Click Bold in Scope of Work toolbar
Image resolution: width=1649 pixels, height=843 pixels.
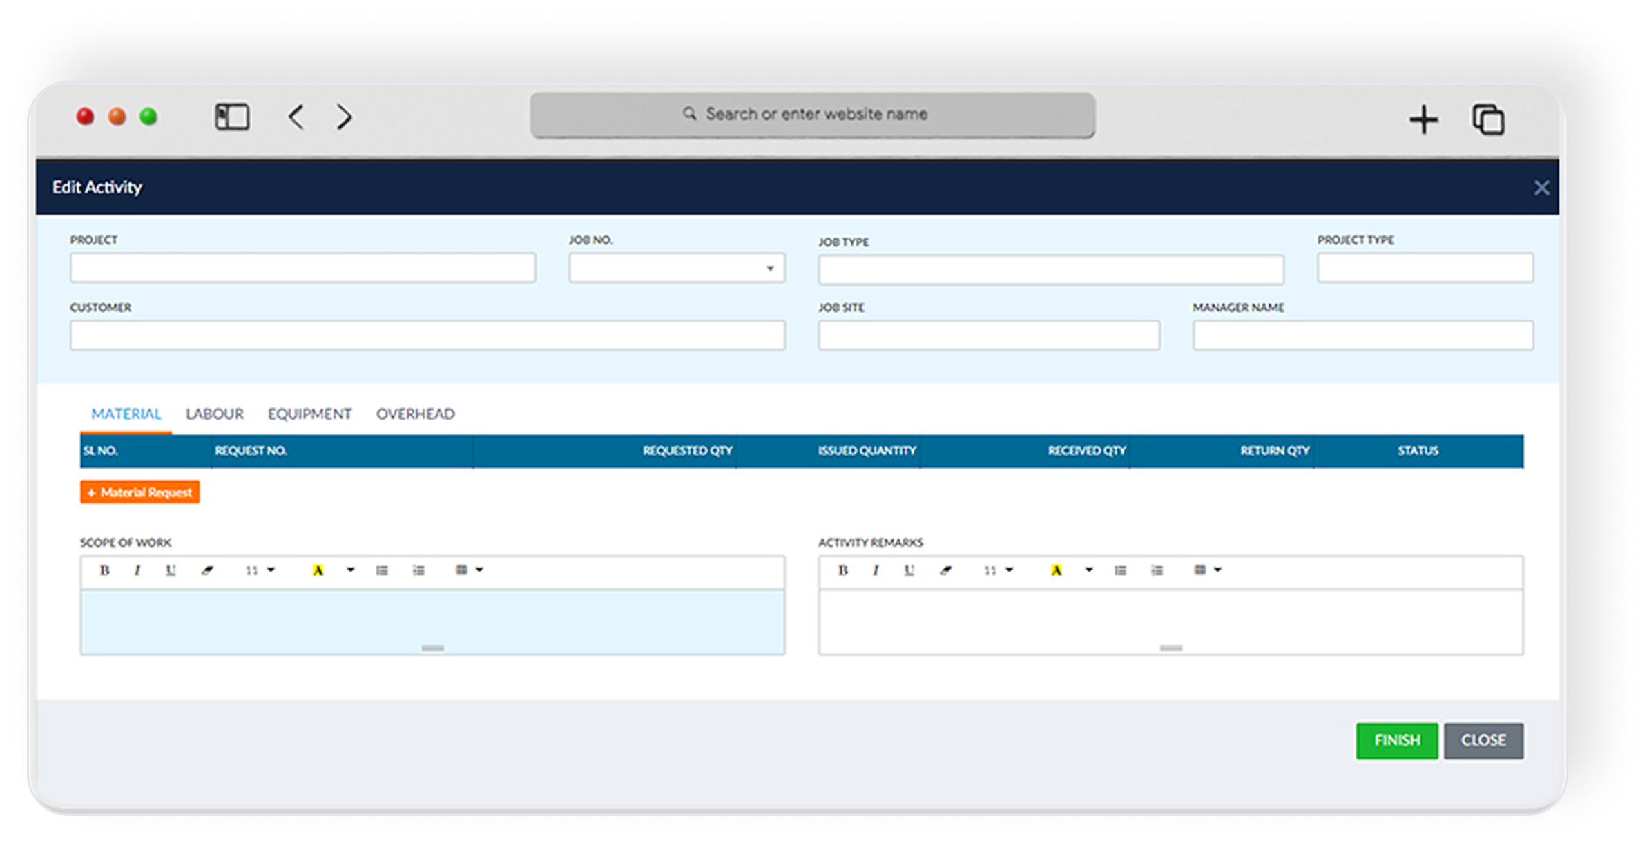point(104,570)
